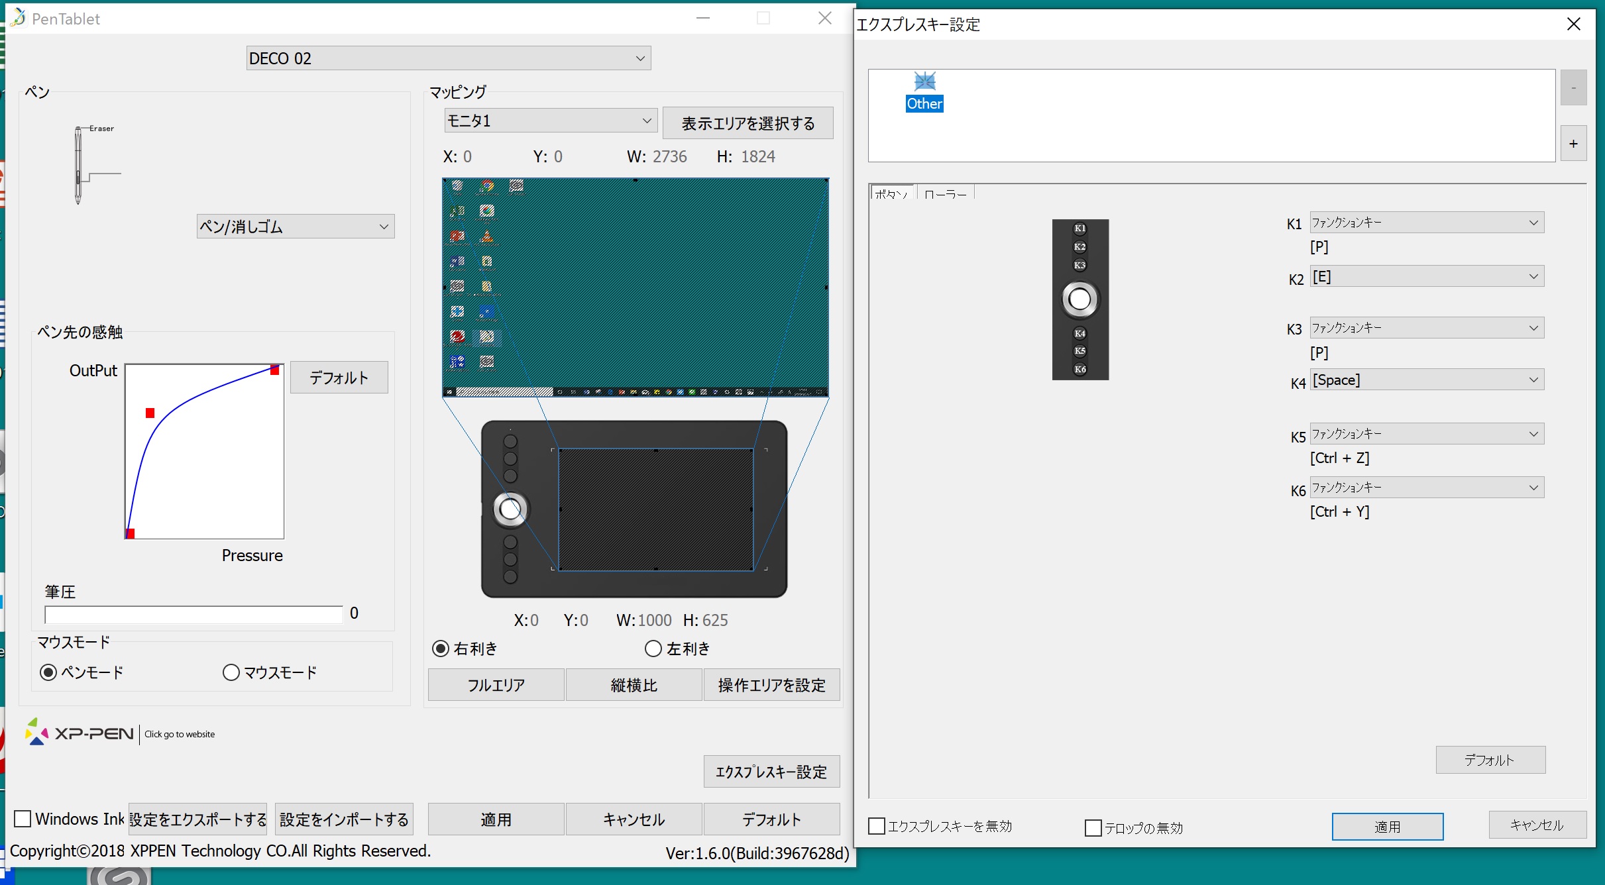Click the pen illustration with Eraser label
1605x885 pixels.
[95, 164]
